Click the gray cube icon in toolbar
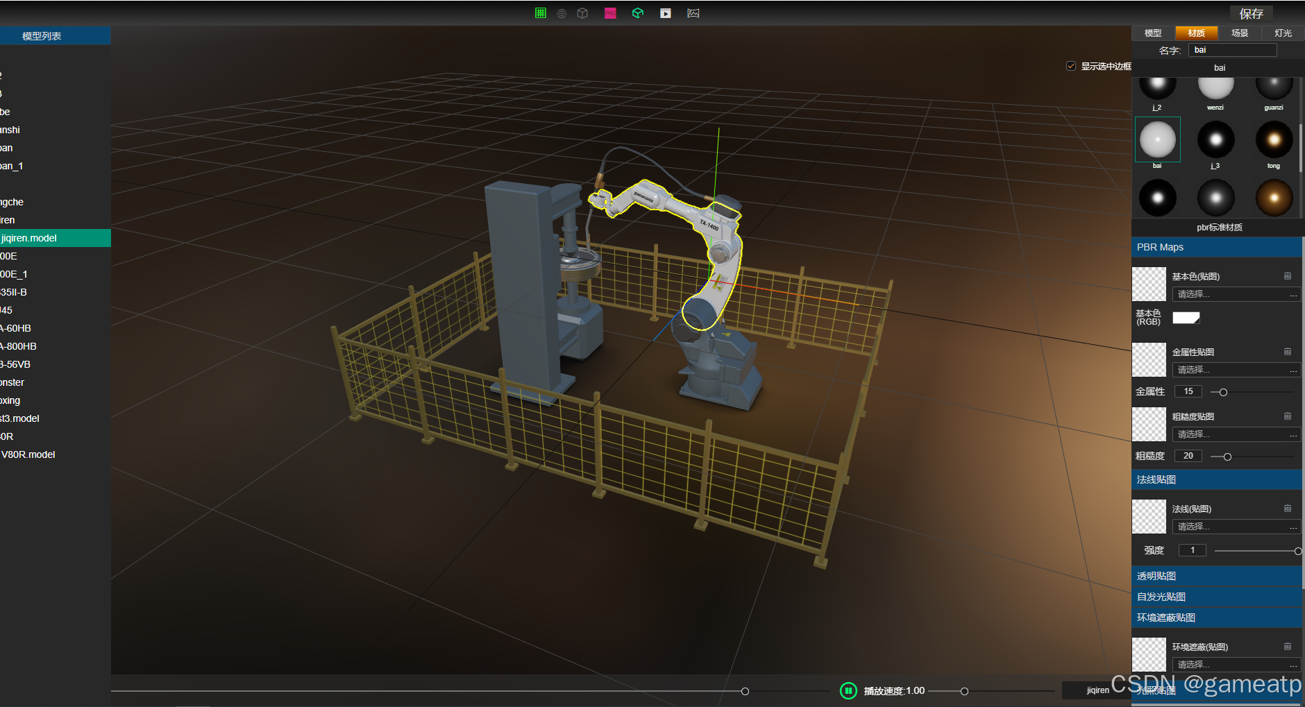Viewport: 1305px width, 707px height. tap(582, 12)
